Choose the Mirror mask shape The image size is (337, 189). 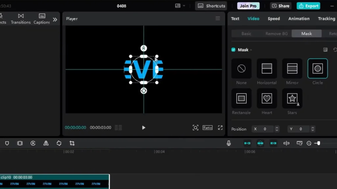coord(292,69)
